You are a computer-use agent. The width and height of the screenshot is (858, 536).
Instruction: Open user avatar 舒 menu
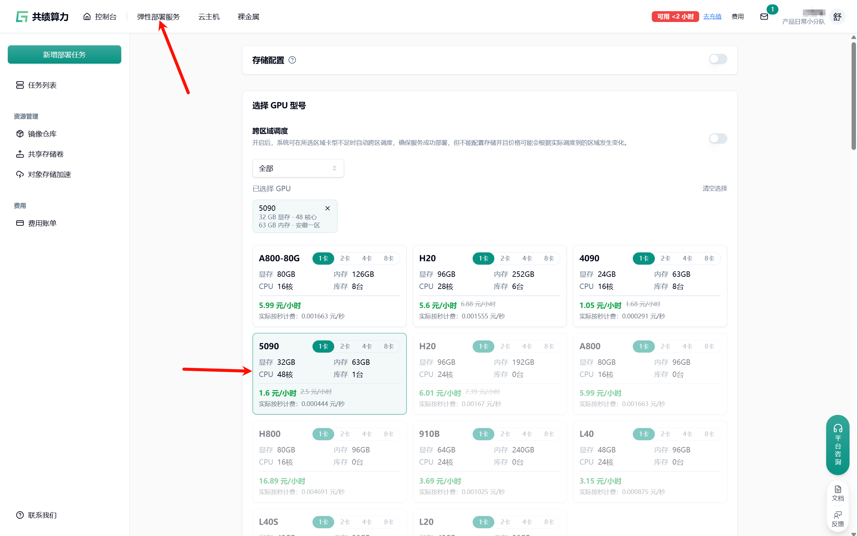[837, 17]
